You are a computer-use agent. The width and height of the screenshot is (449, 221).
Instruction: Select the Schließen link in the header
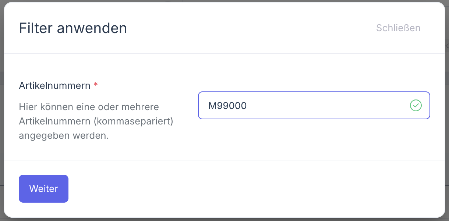click(x=398, y=28)
